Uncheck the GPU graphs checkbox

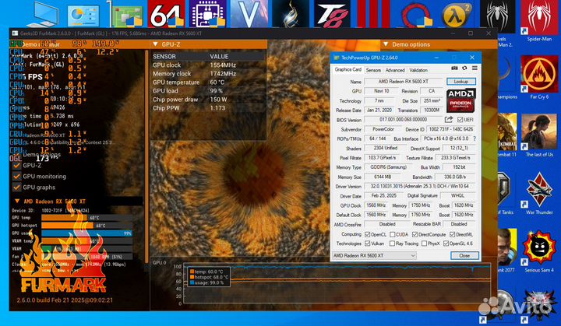17,187
